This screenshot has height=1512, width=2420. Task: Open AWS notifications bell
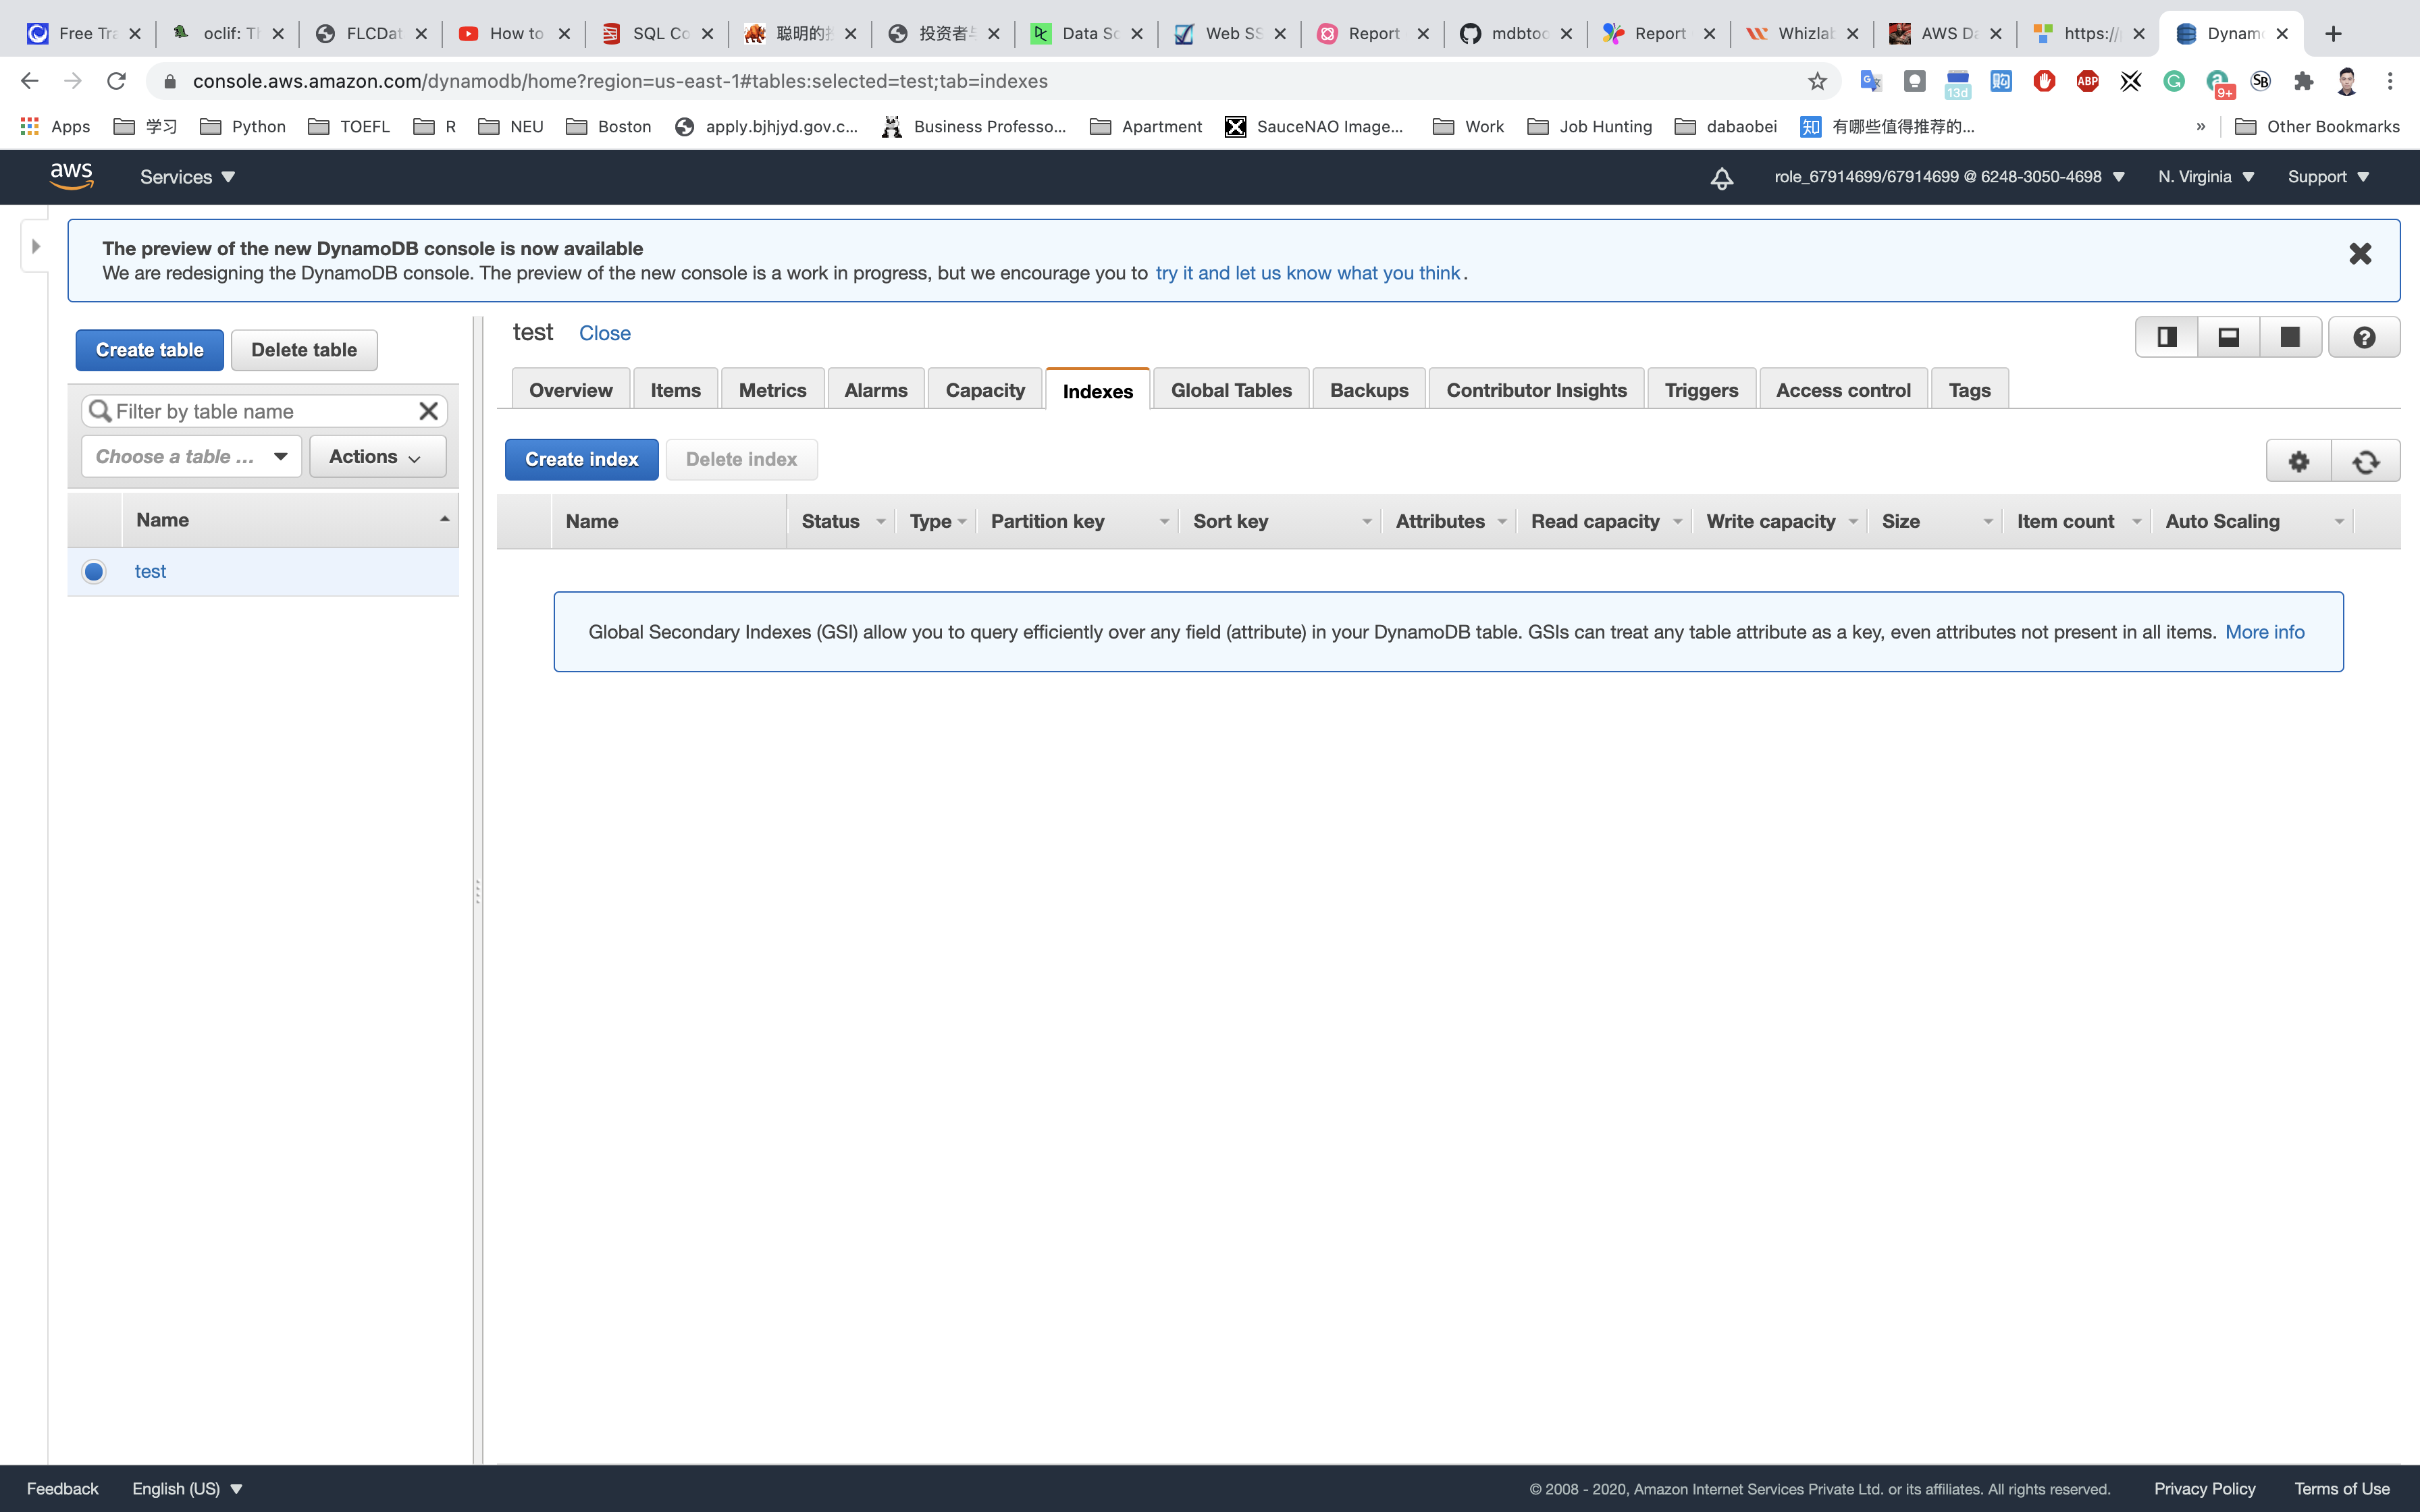(1721, 178)
